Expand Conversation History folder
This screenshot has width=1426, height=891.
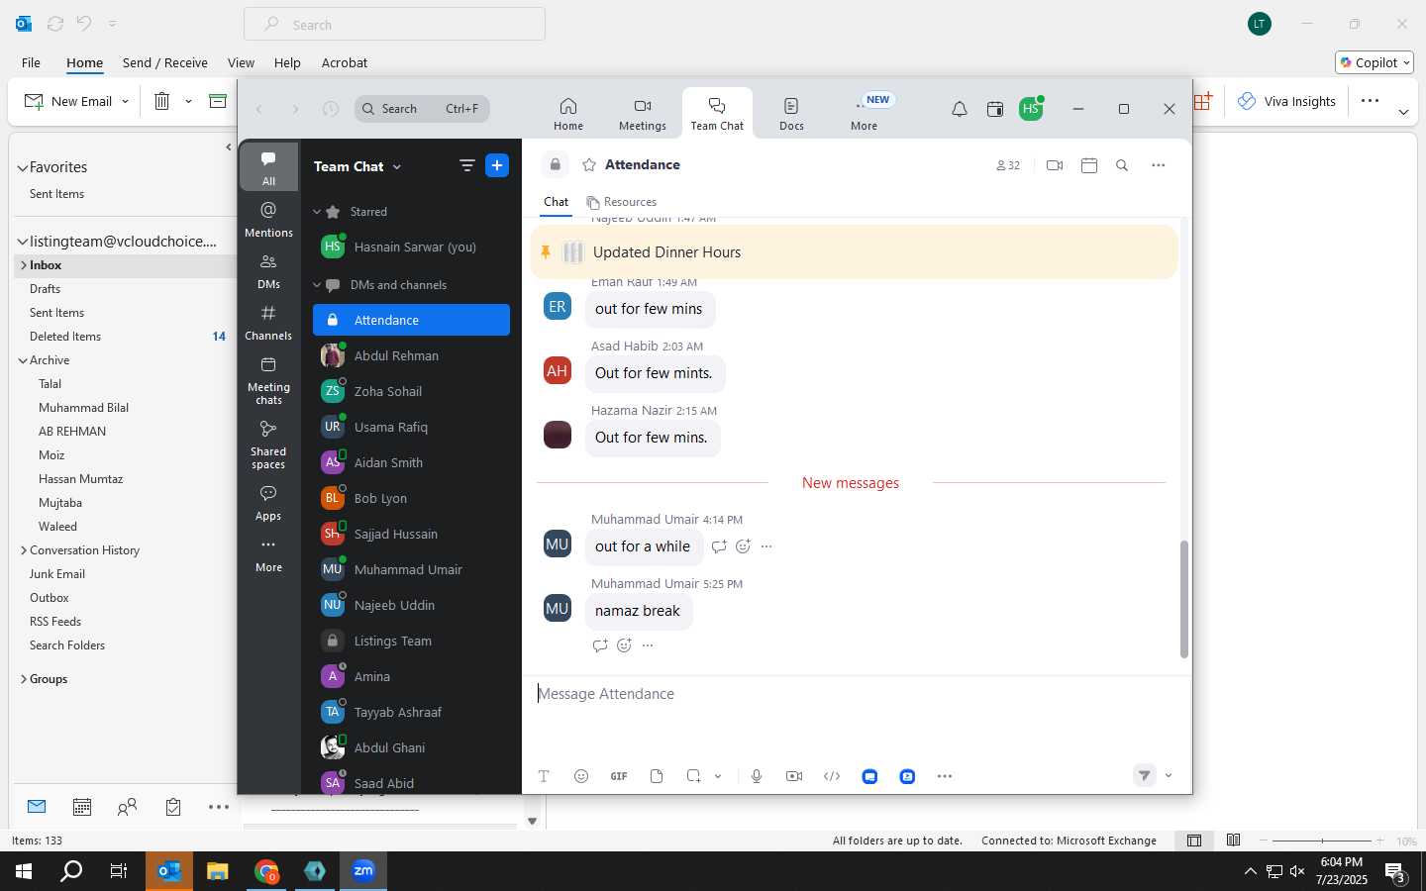tap(23, 550)
